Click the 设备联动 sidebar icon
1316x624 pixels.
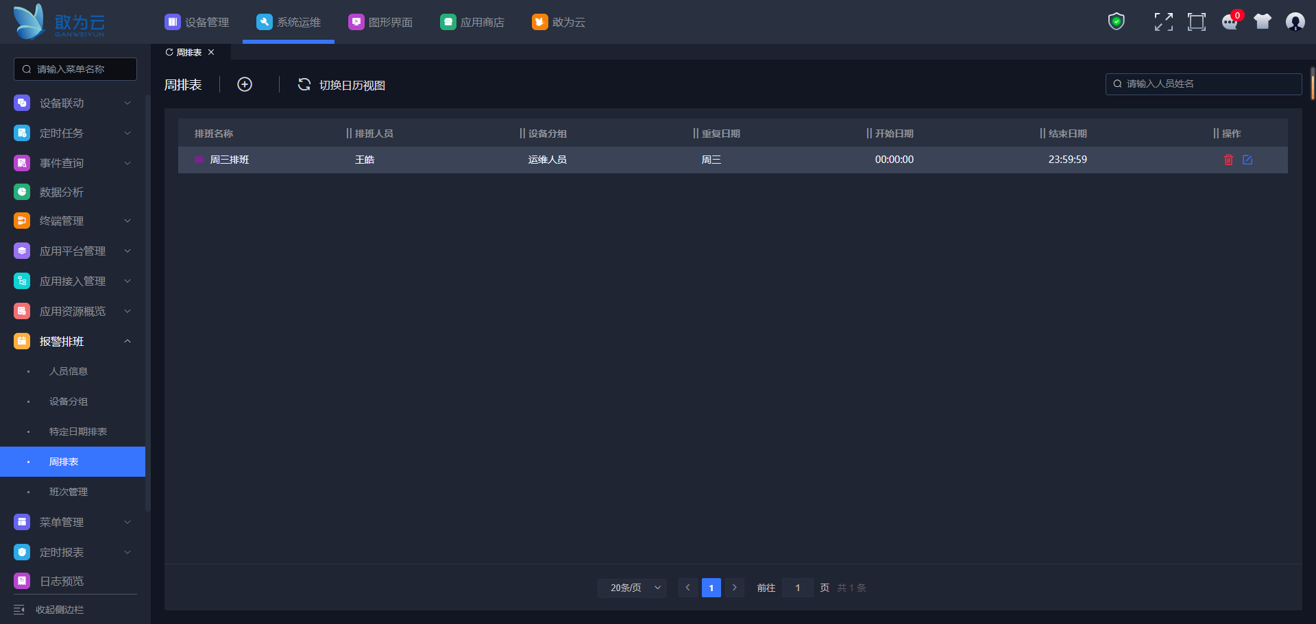click(x=22, y=103)
